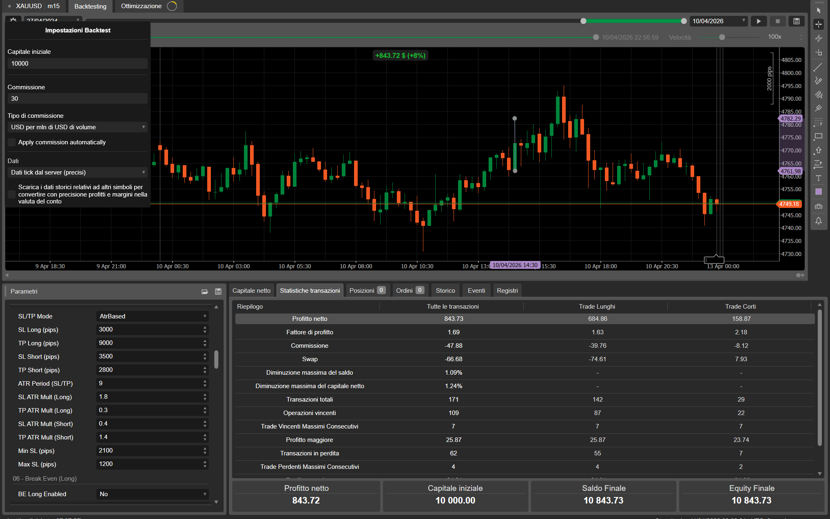830x519 pixels.
Task: Select the cursor/pointer tool
Action: click(819, 9)
